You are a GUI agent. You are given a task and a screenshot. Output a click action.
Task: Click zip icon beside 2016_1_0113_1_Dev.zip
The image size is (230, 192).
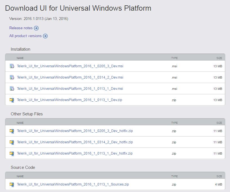tap(12, 100)
